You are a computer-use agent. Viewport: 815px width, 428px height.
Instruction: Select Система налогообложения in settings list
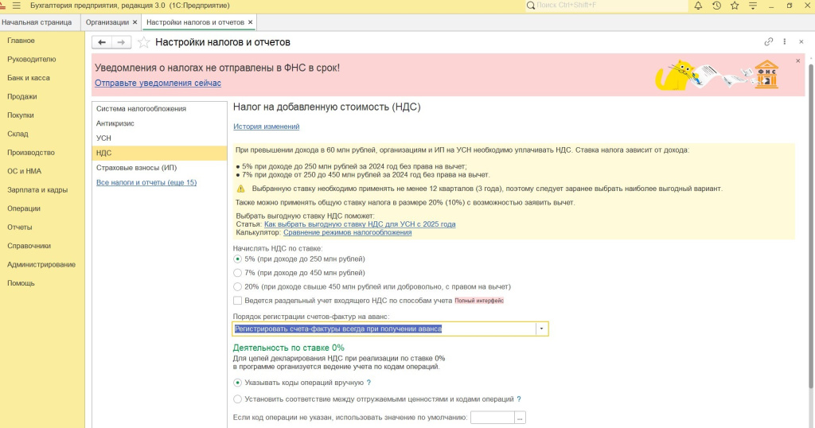coord(159,108)
